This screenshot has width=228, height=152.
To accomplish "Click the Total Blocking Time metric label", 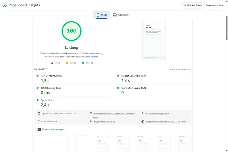I will pyautogui.click(x=51, y=88).
